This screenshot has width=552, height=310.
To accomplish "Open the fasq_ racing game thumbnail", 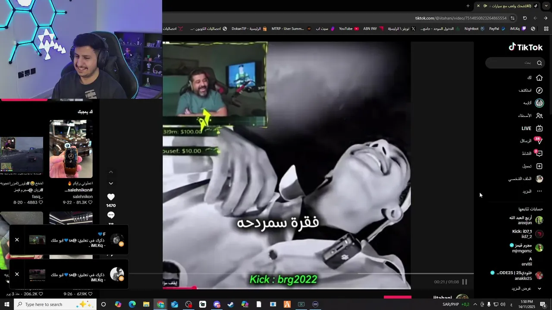I will (x=22, y=155).
